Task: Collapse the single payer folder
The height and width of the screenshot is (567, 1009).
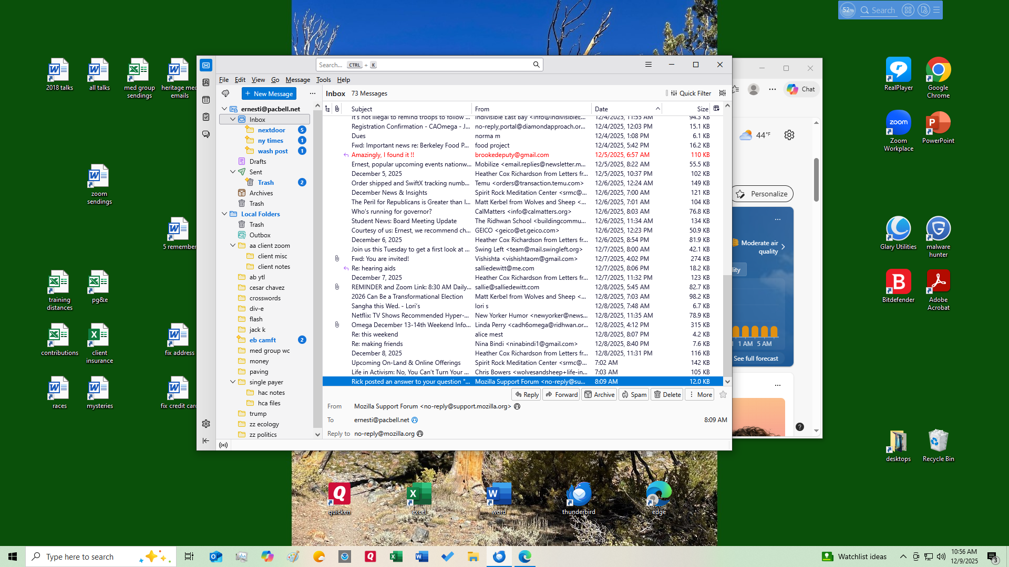Action: coord(233,382)
